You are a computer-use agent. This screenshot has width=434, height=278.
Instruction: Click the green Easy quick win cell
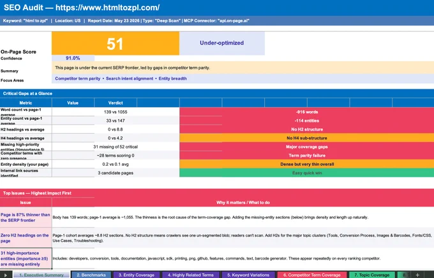coord(307,173)
